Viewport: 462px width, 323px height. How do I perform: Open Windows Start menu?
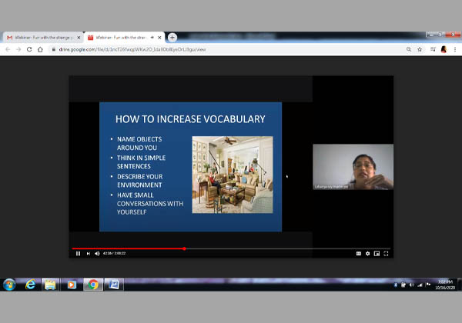(x=10, y=285)
